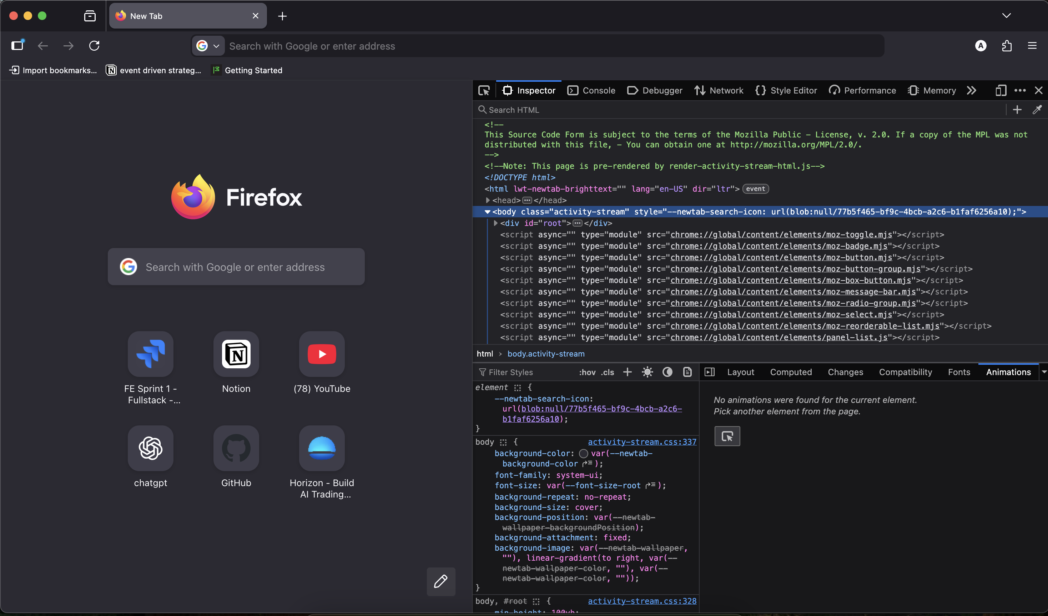
Task: Click add new style rule plus icon
Action: pos(628,372)
